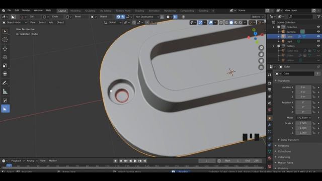Open the timeline Playback menu
The width and height of the screenshot is (322, 181).
18,161
